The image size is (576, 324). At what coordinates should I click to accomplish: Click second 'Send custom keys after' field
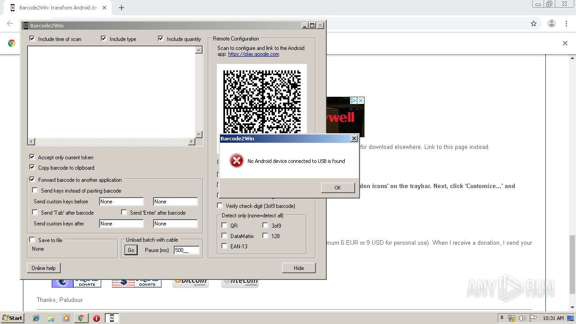point(175,224)
